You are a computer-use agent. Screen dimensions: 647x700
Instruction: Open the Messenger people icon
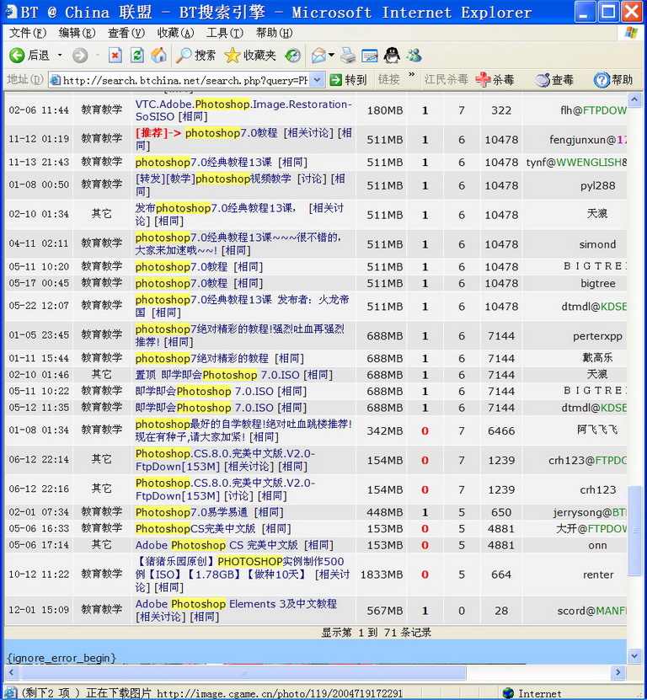tap(414, 56)
